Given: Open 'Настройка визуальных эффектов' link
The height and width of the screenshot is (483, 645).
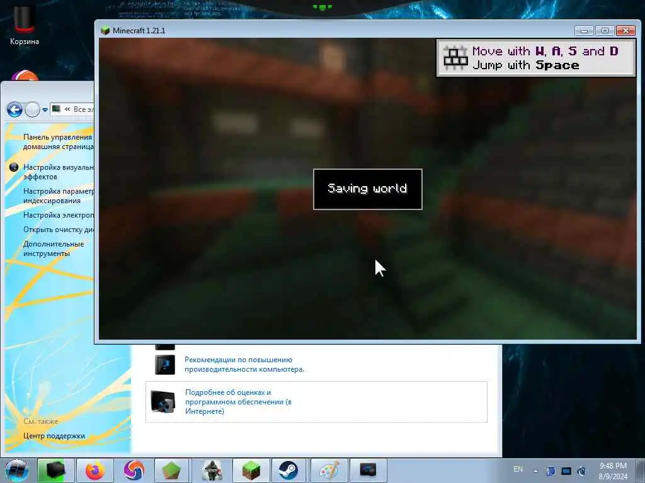Looking at the screenshot, I should point(59,172).
